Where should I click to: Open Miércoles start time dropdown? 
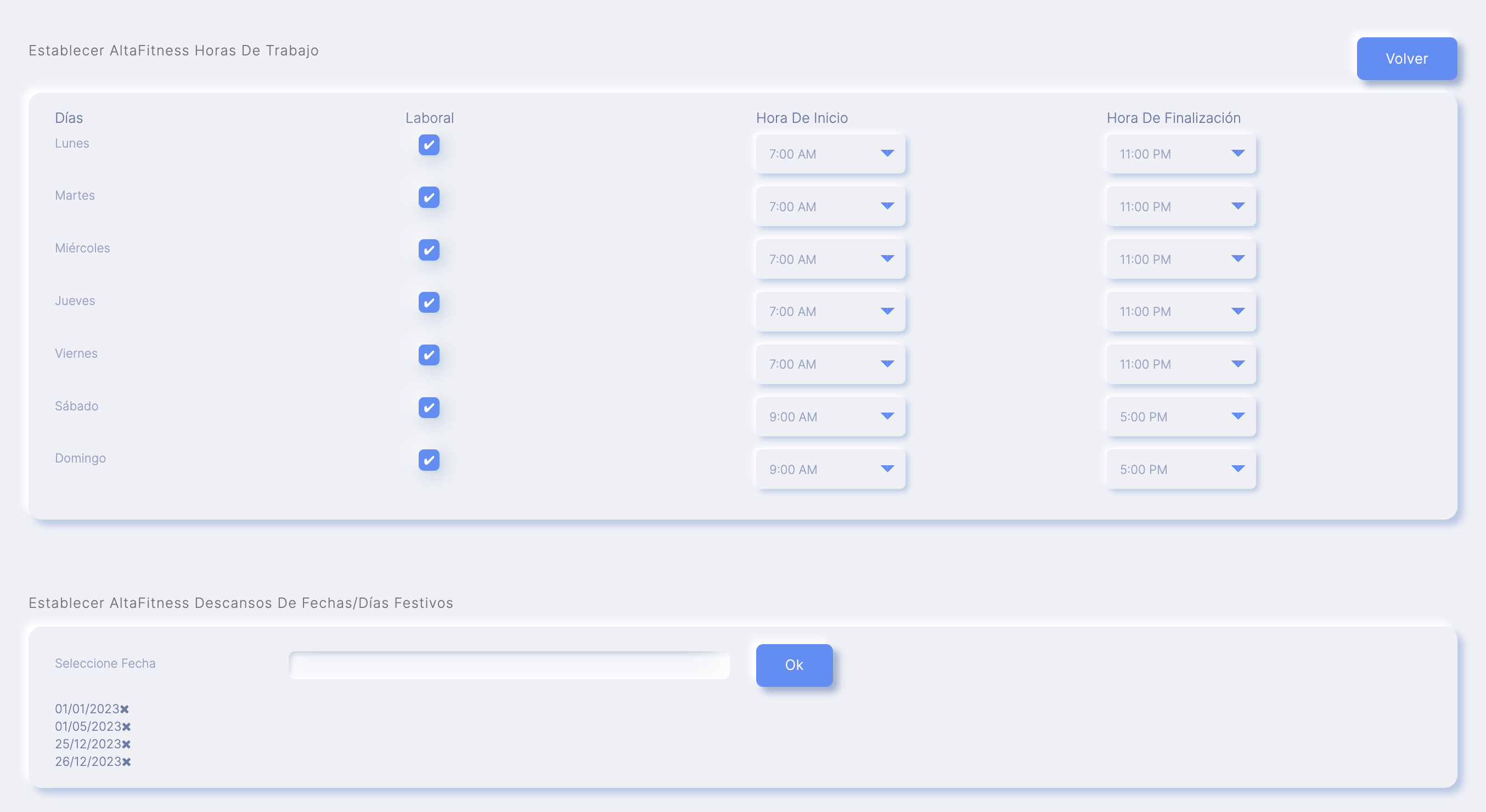[830, 259]
